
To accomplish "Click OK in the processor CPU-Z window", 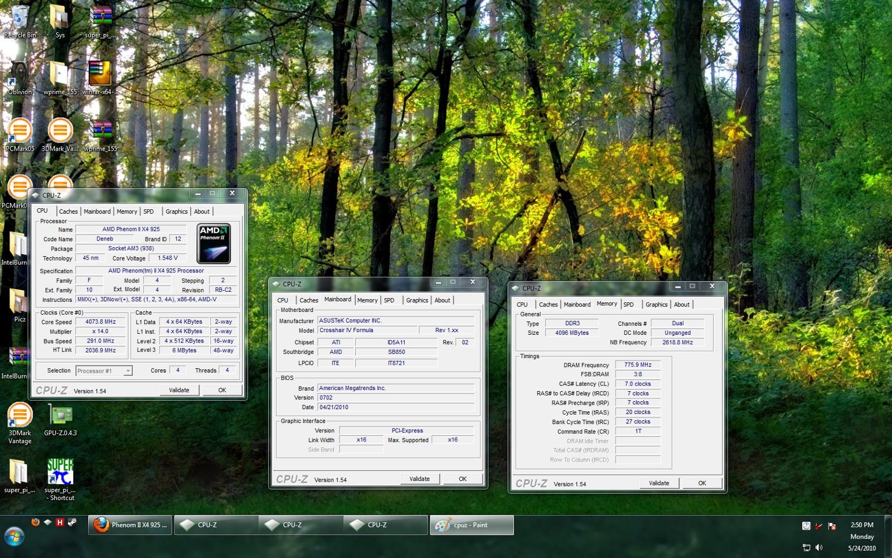I will tap(222, 390).
